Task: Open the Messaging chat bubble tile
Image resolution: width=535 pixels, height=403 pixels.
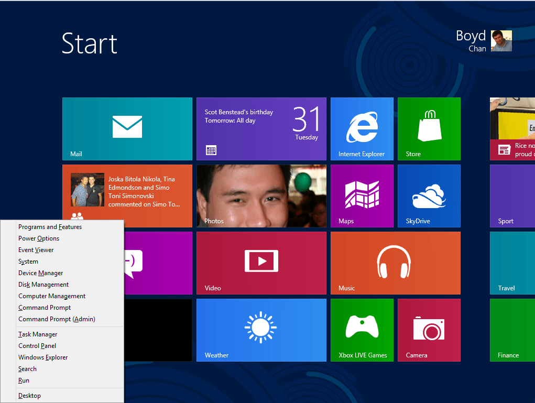Action: pyautogui.click(x=158, y=263)
